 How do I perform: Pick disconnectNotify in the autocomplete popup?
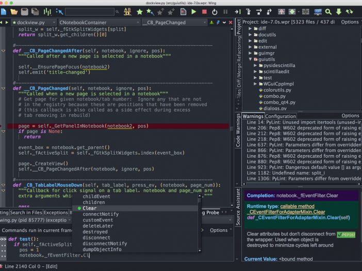tap(105, 244)
